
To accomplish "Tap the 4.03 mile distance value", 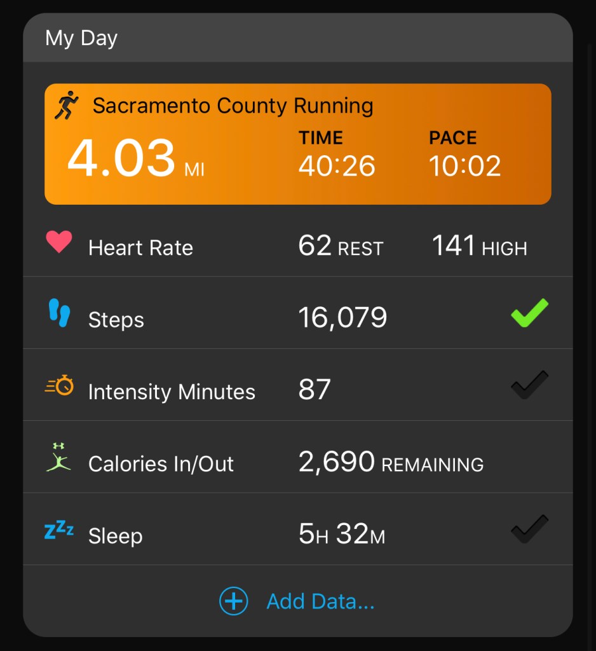I will [121, 159].
